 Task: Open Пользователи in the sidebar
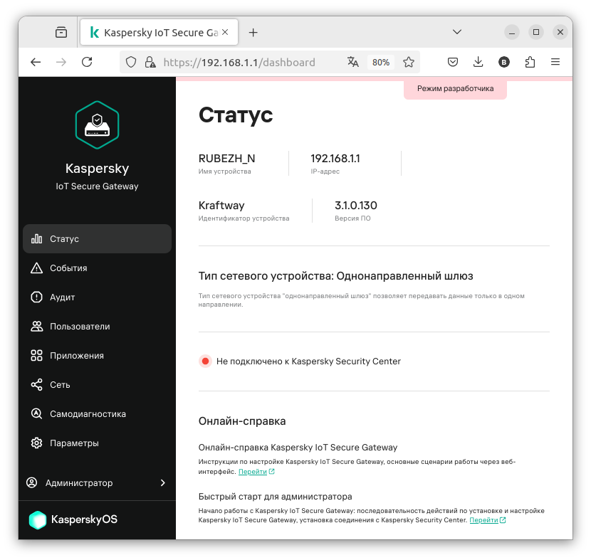(97, 326)
